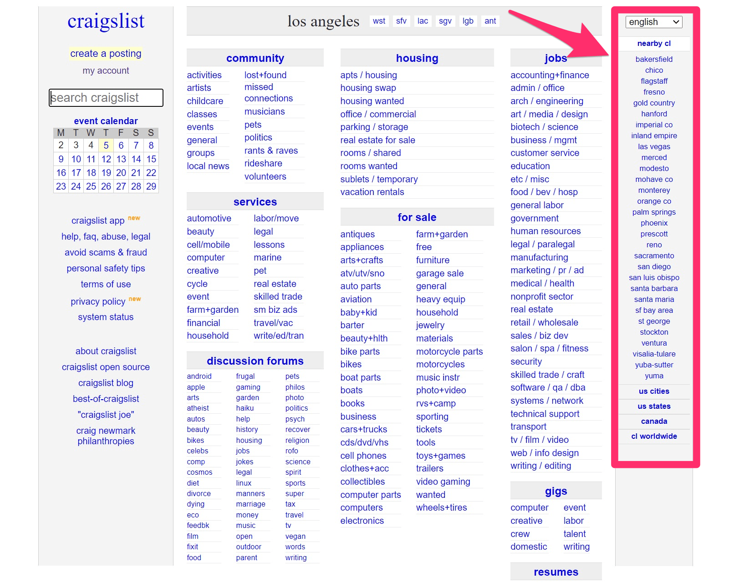Open the community section heading
This screenshot has height=587, width=734.
click(255, 58)
